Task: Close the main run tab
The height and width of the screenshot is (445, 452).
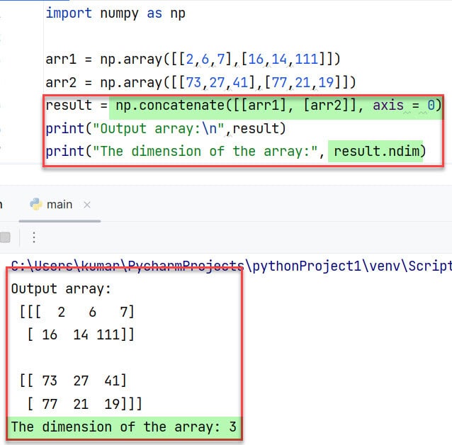Action: [x=87, y=205]
